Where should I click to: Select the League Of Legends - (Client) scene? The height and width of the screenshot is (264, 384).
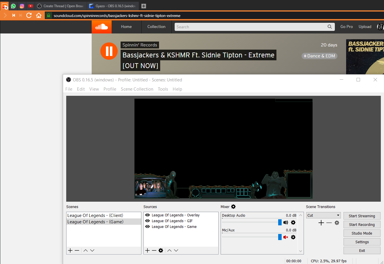tap(104, 216)
